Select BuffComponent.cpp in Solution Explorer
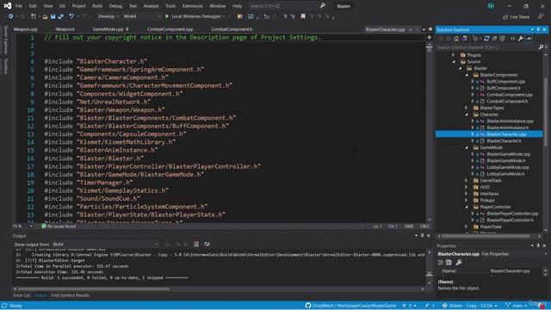This screenshot has width=551, height=310. coord(505,82)
